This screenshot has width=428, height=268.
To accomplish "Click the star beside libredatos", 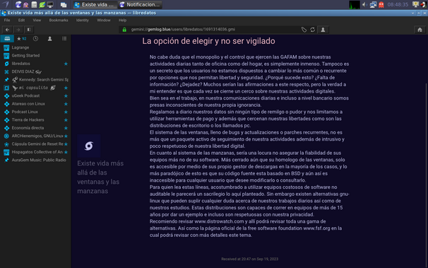I will pos(66,64).
